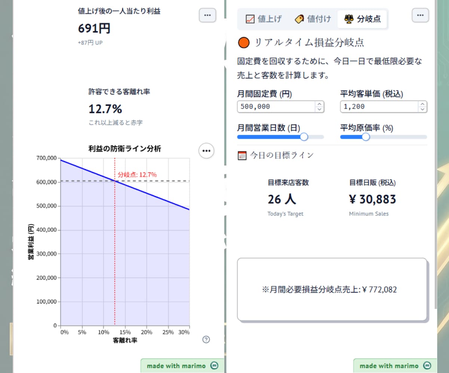The width and height of the screenshot is (449, 373).
Task: Click the 700,000 y-axis tick label
Action: point(47,158)
